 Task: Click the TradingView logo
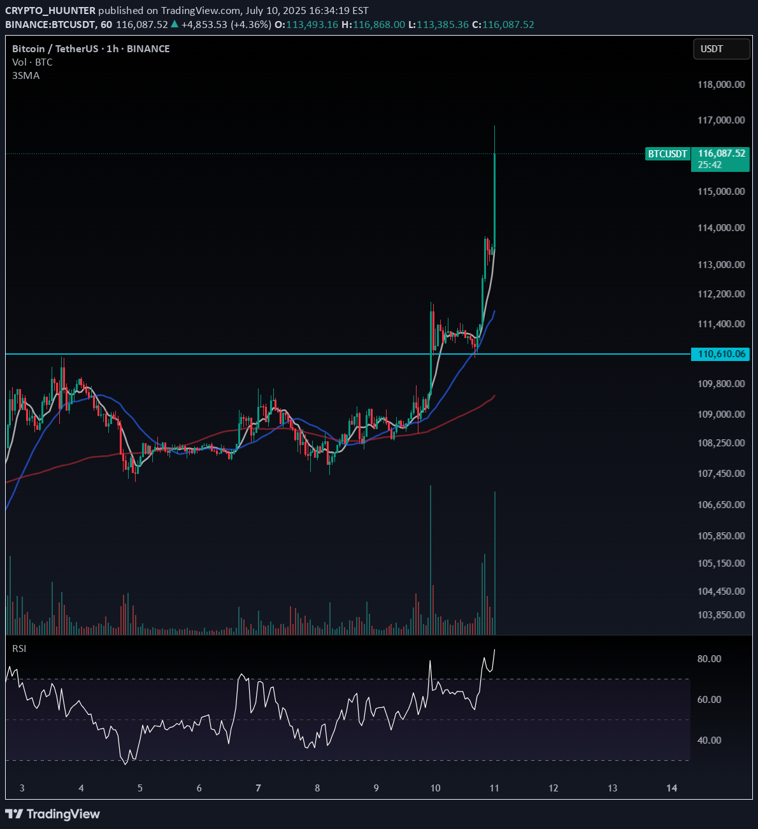(52, 814)
